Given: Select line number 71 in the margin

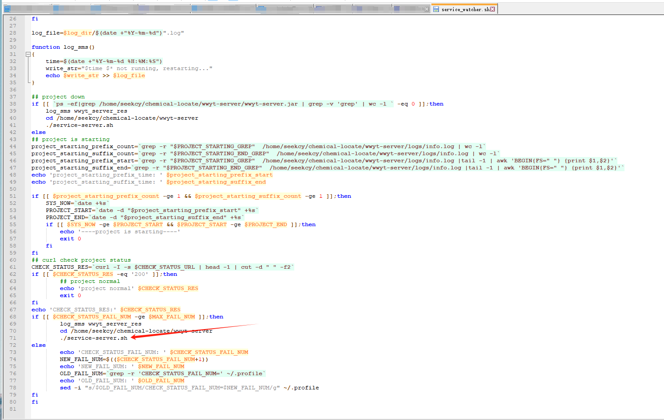Looking at the screenshot, I should click(x=13, y=338).
